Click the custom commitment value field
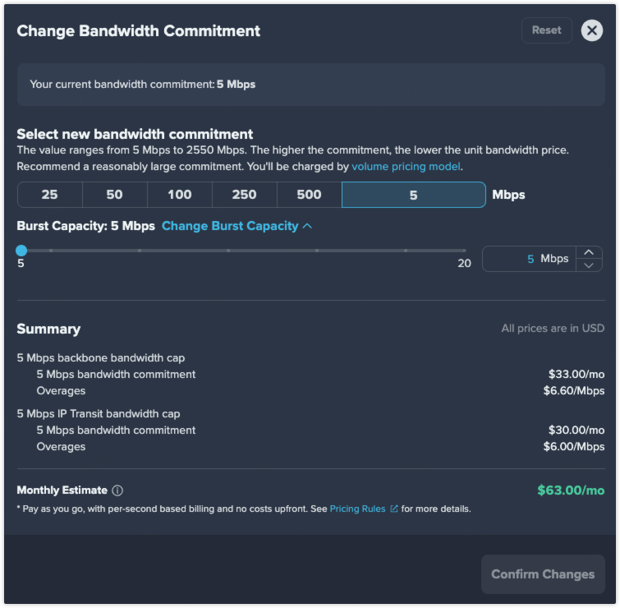620x608 pixels. 414,195
